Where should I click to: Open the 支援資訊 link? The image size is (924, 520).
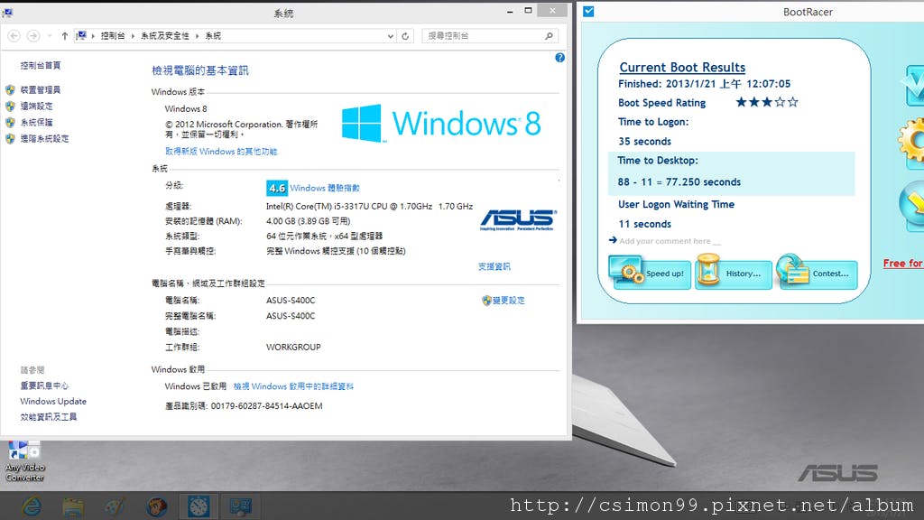[494, 266]
